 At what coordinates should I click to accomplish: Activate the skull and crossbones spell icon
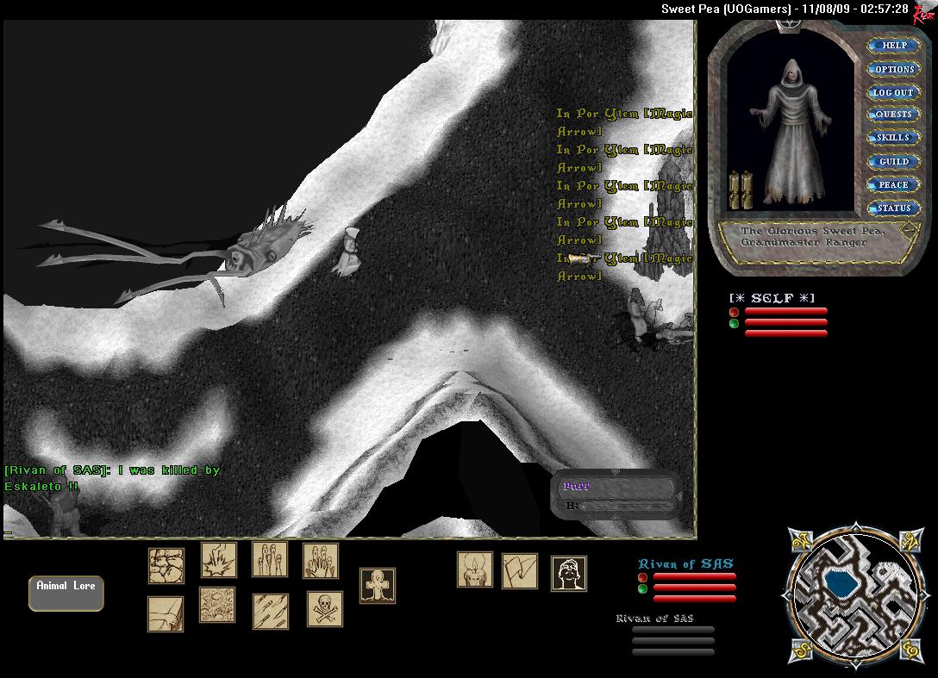click(x=324, y=609)
